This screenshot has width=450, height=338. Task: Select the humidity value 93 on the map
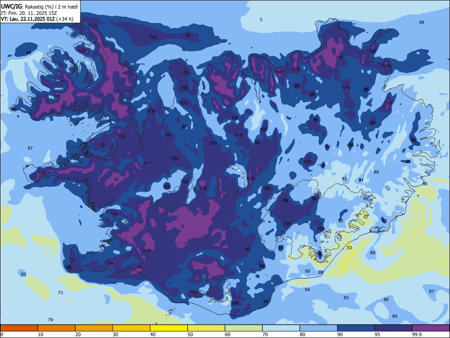click(384, 221)
